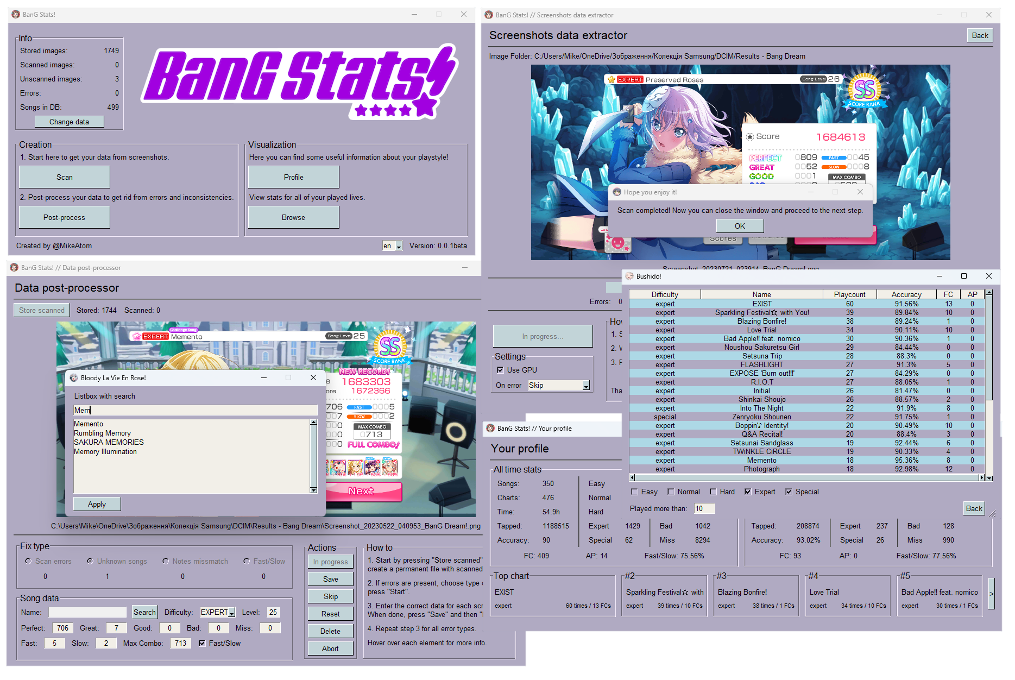
Task: Close the Bushido! window
Action: tap(989, 276)
